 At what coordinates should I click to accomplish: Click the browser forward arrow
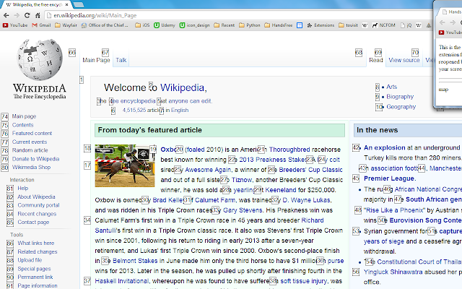pos(17,15)
